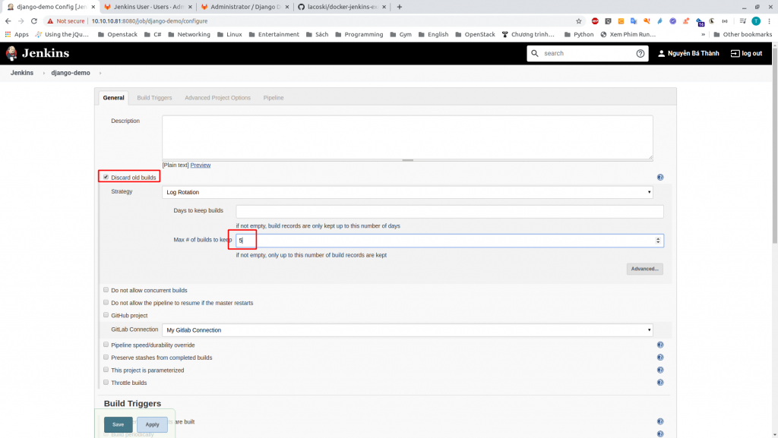Open the Networking bookmark folder
The height and width of the screenshot is (438, 778).
tap(189, 35)
